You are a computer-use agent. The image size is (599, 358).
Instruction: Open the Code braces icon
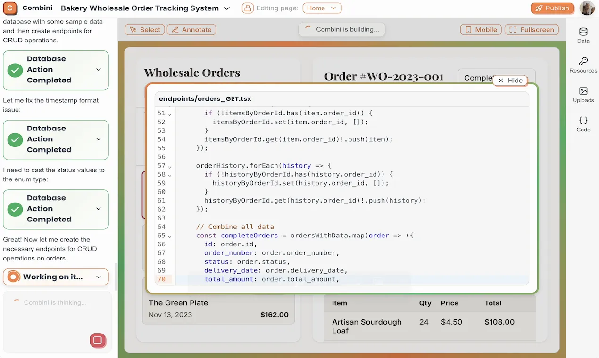(x=583, y=121)
